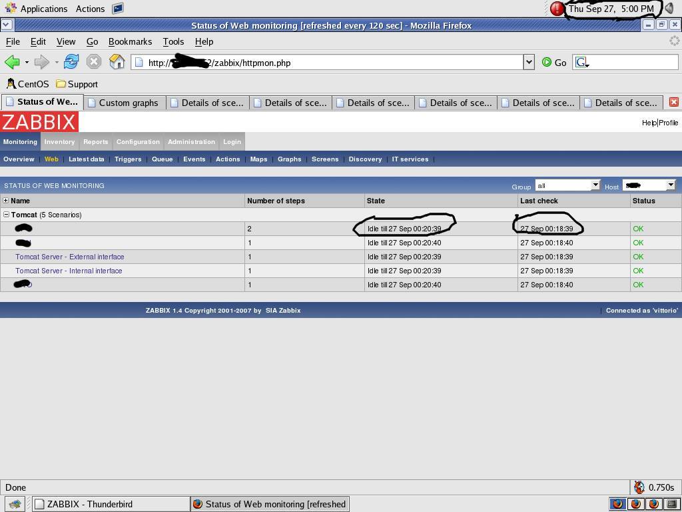The width and height of the screenshot is (682, 512).
Task: Click the Zabbix Profile link
Action: tap(668, 123)
